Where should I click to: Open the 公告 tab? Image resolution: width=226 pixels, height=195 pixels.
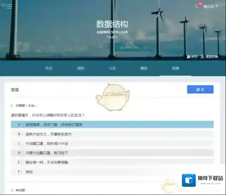[112, 68]
